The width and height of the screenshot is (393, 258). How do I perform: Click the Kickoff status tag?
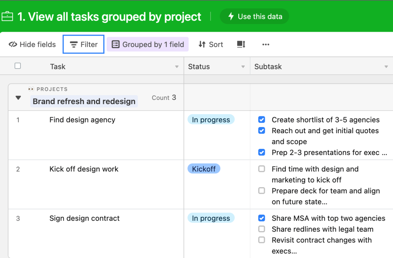point(204,169)
